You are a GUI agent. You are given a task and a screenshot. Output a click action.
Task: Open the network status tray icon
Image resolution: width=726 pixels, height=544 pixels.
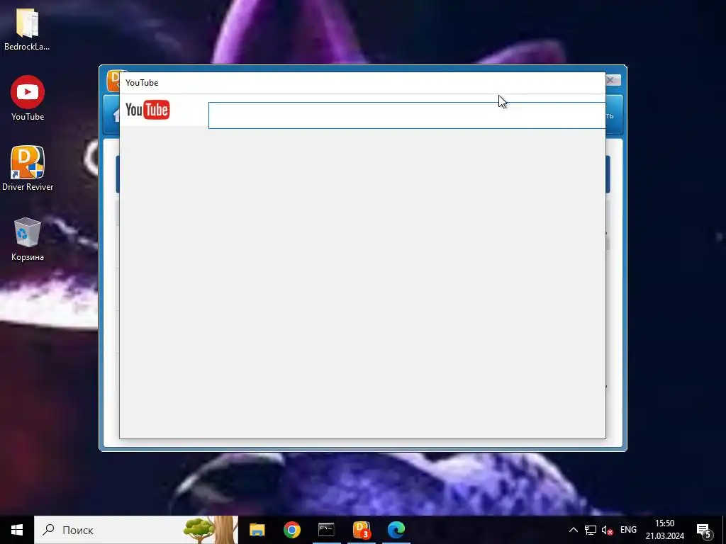(x=591, y=530)
